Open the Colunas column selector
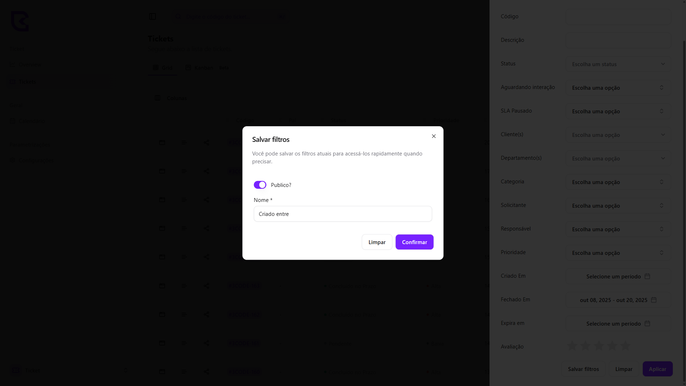686x386 pixels. click(171, 98)
